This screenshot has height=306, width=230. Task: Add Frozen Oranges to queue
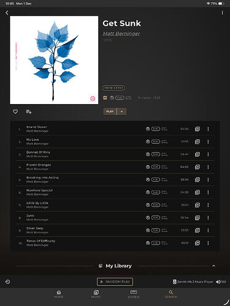pyautogui.click(x=197, y=167)
